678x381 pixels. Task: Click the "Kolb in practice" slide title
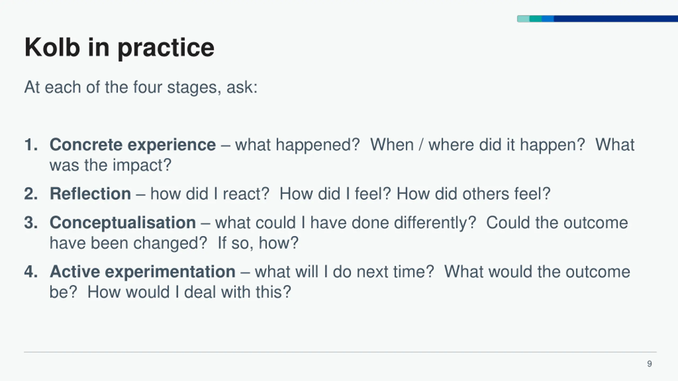pos(119,48)
